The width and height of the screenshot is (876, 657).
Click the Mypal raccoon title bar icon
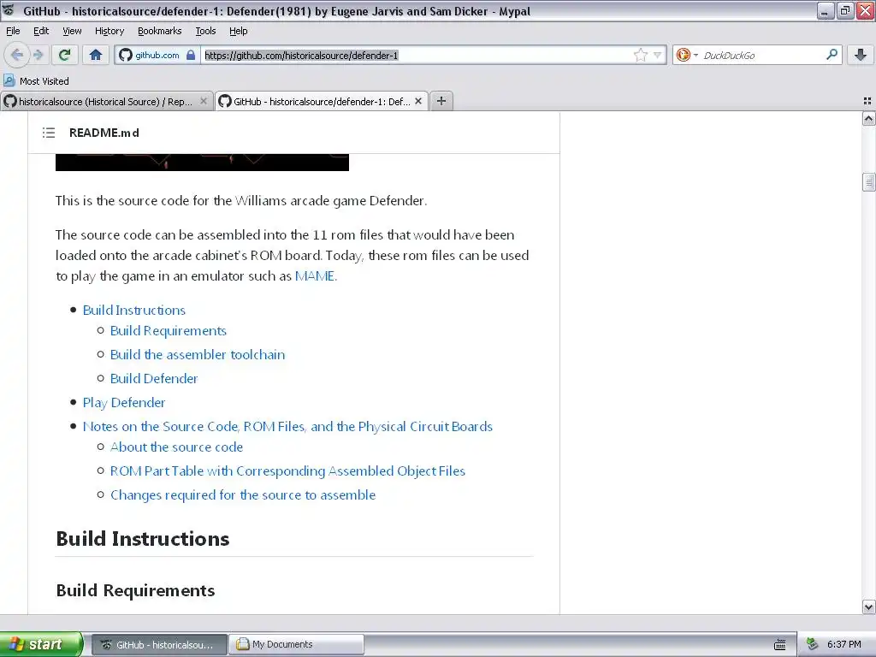coord(9,10)
